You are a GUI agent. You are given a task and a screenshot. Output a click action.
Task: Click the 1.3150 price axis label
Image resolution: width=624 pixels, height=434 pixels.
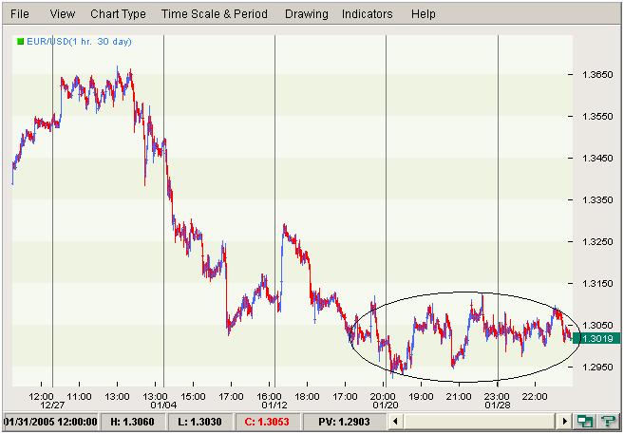(x=597, y=284)
